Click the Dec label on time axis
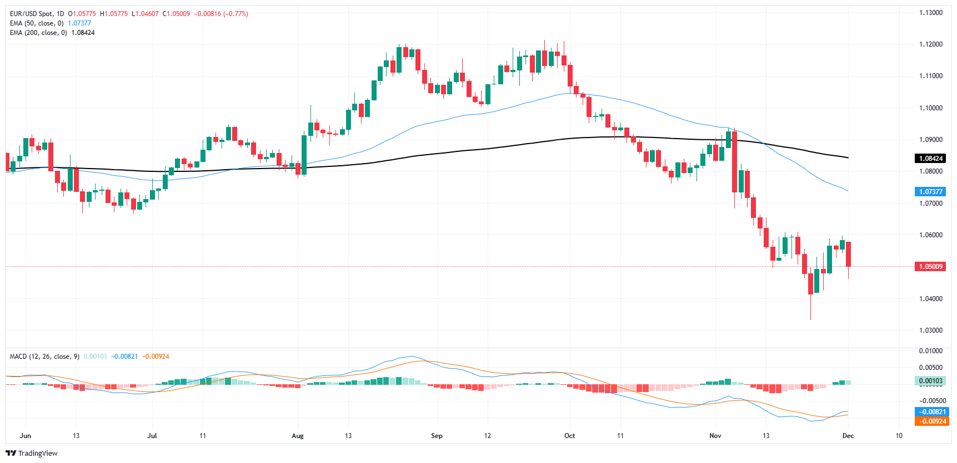The height and width of the screenshot is (463, 957). coord(848,436)
